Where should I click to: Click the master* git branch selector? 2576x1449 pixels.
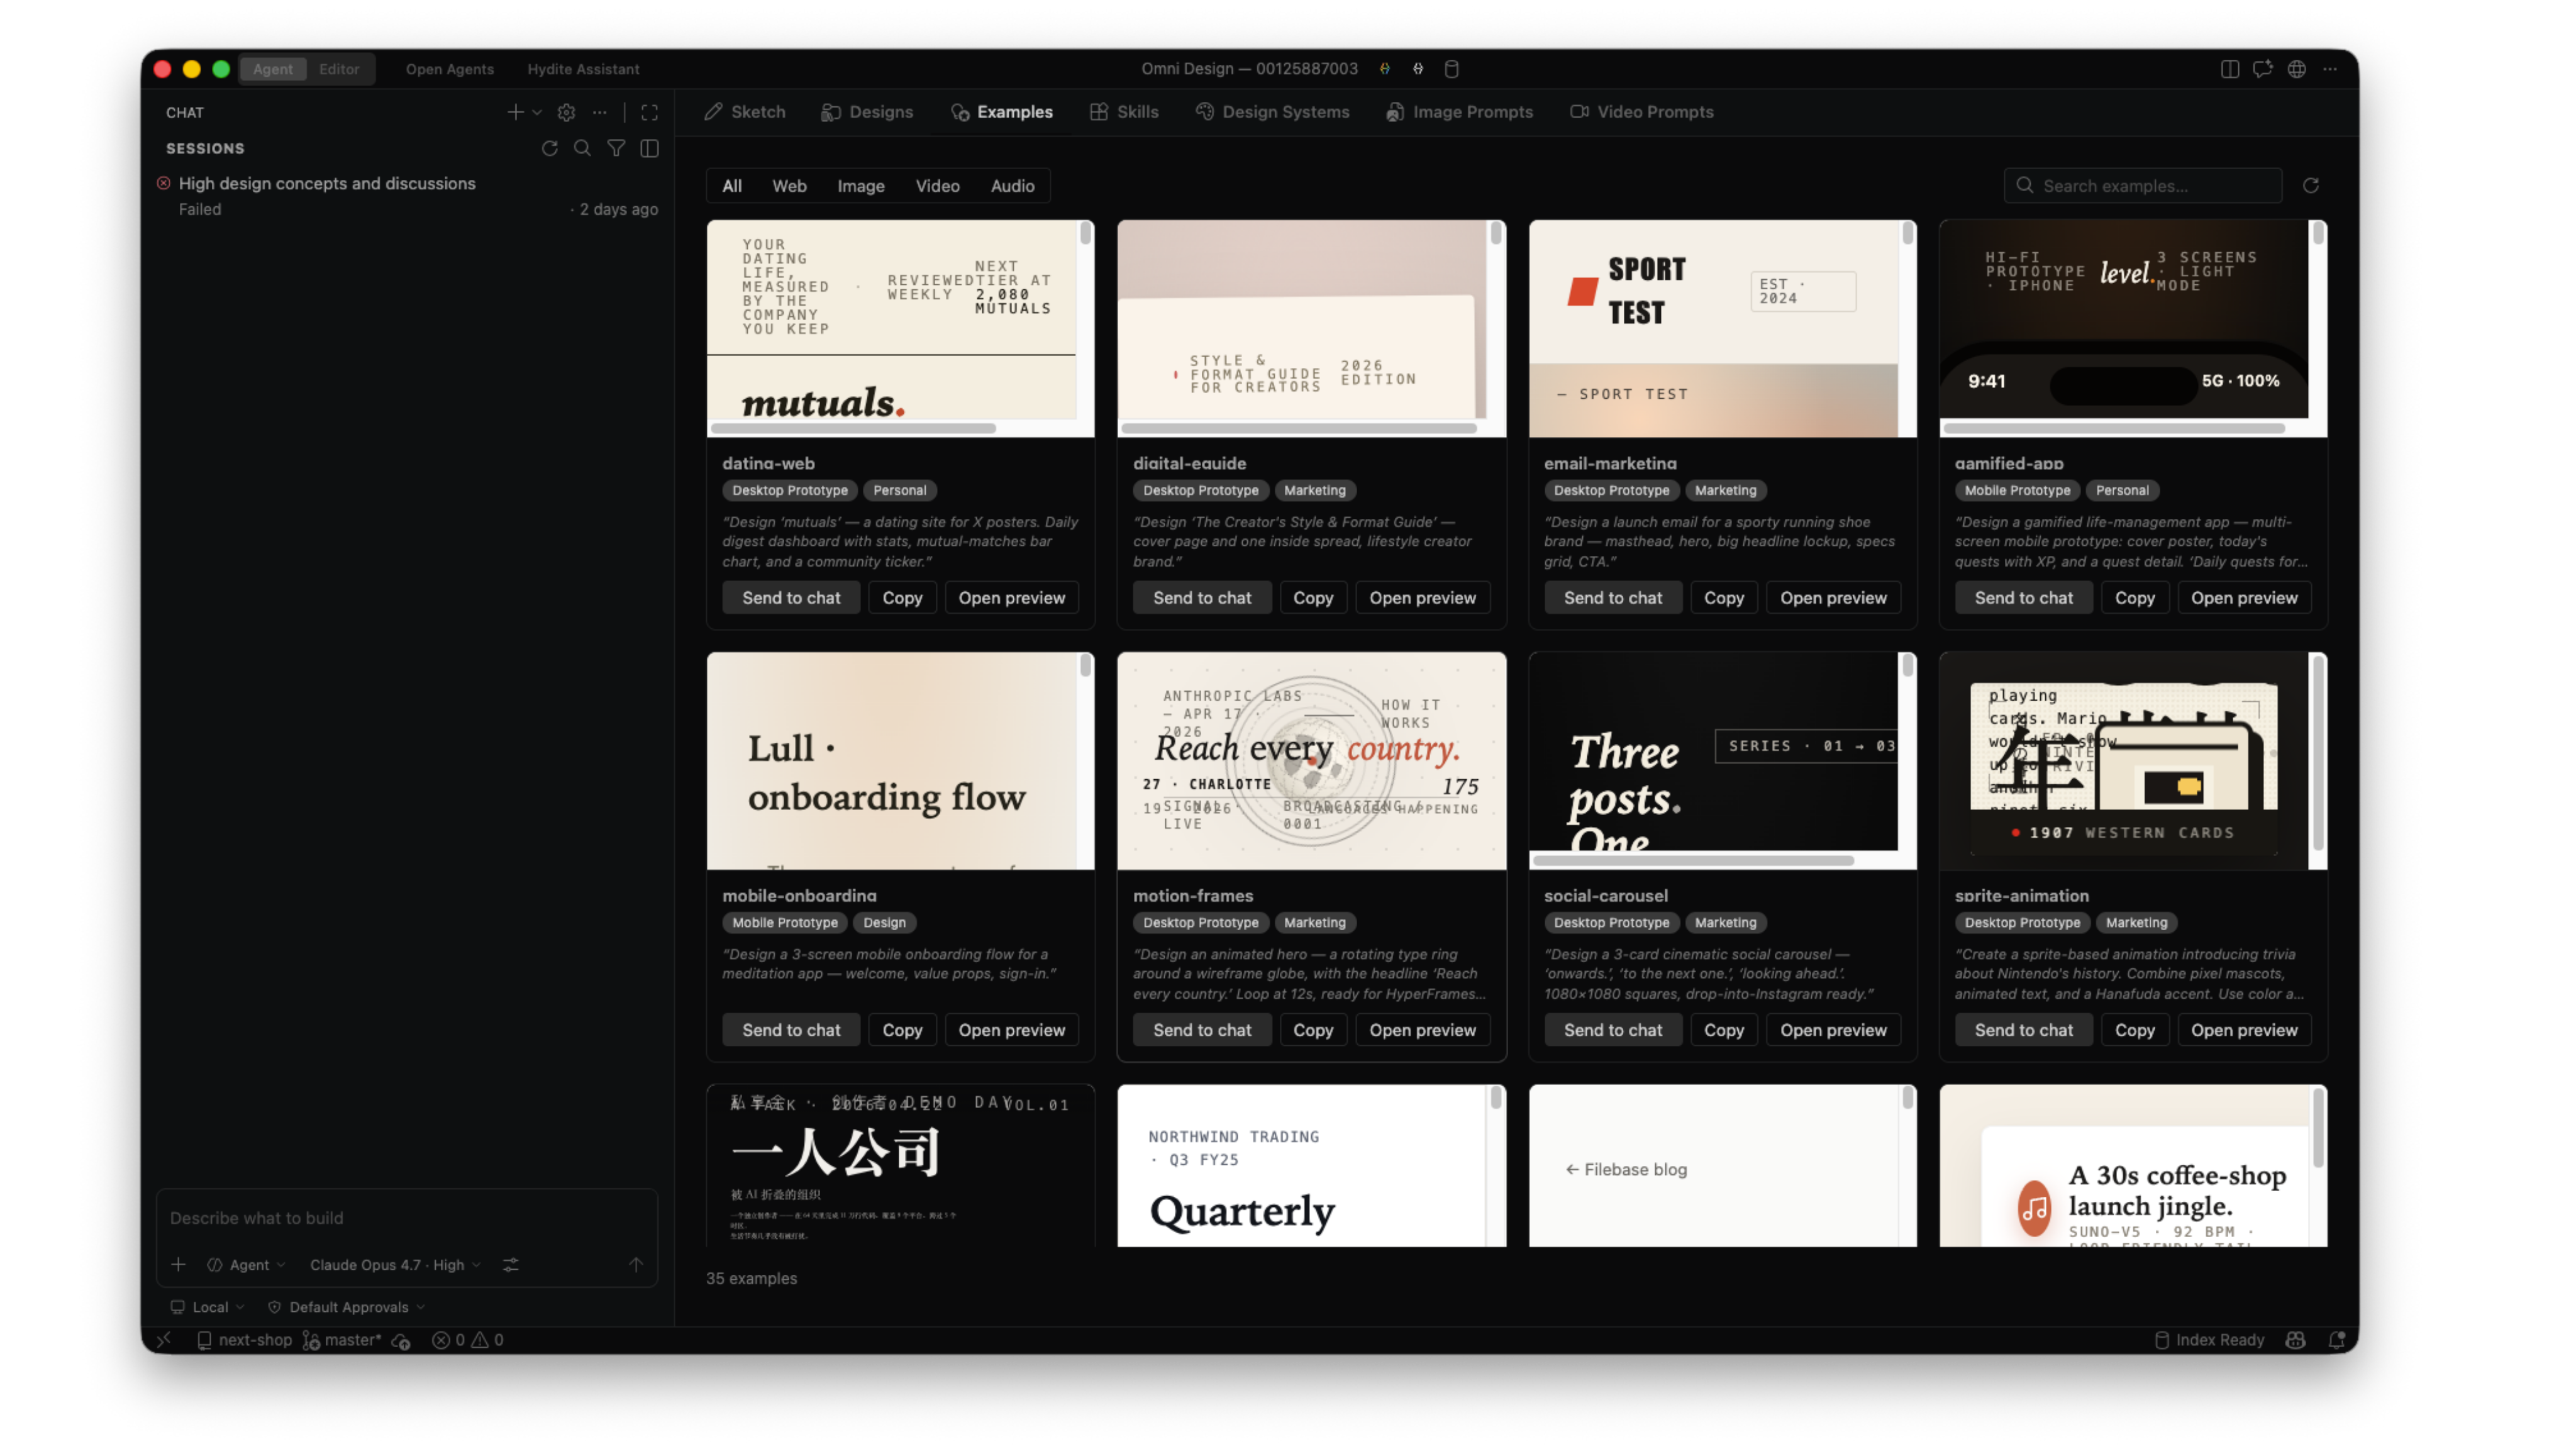click(x=343, y=1340)
